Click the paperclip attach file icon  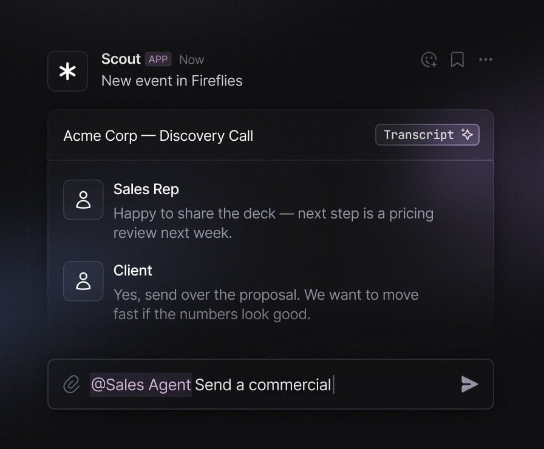pos(72,385)
